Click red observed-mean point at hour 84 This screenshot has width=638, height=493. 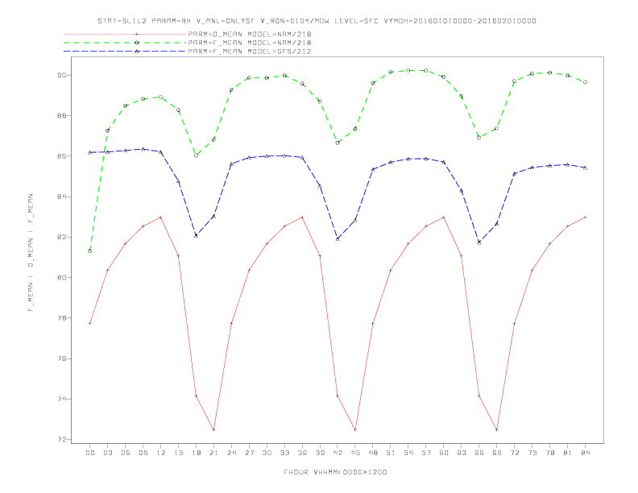click(x=585, y=217)
